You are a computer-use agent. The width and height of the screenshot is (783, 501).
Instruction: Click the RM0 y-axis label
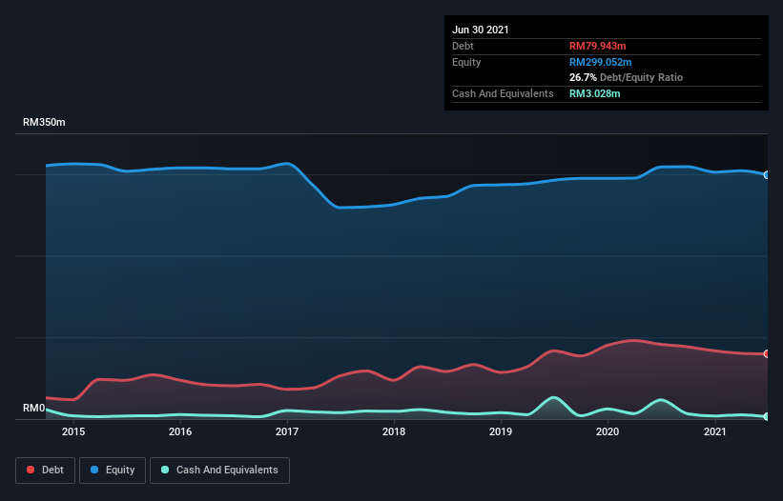coord(34,409)
